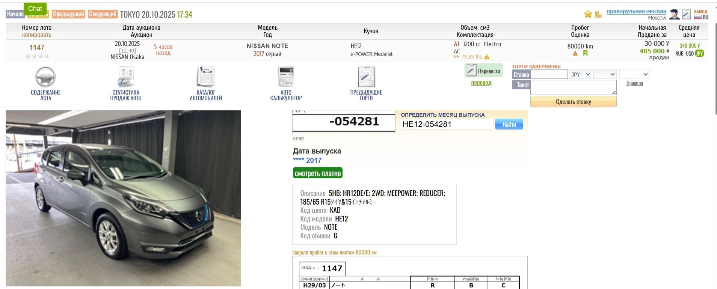Click the Nissan Note car photo

coord(123,198)
